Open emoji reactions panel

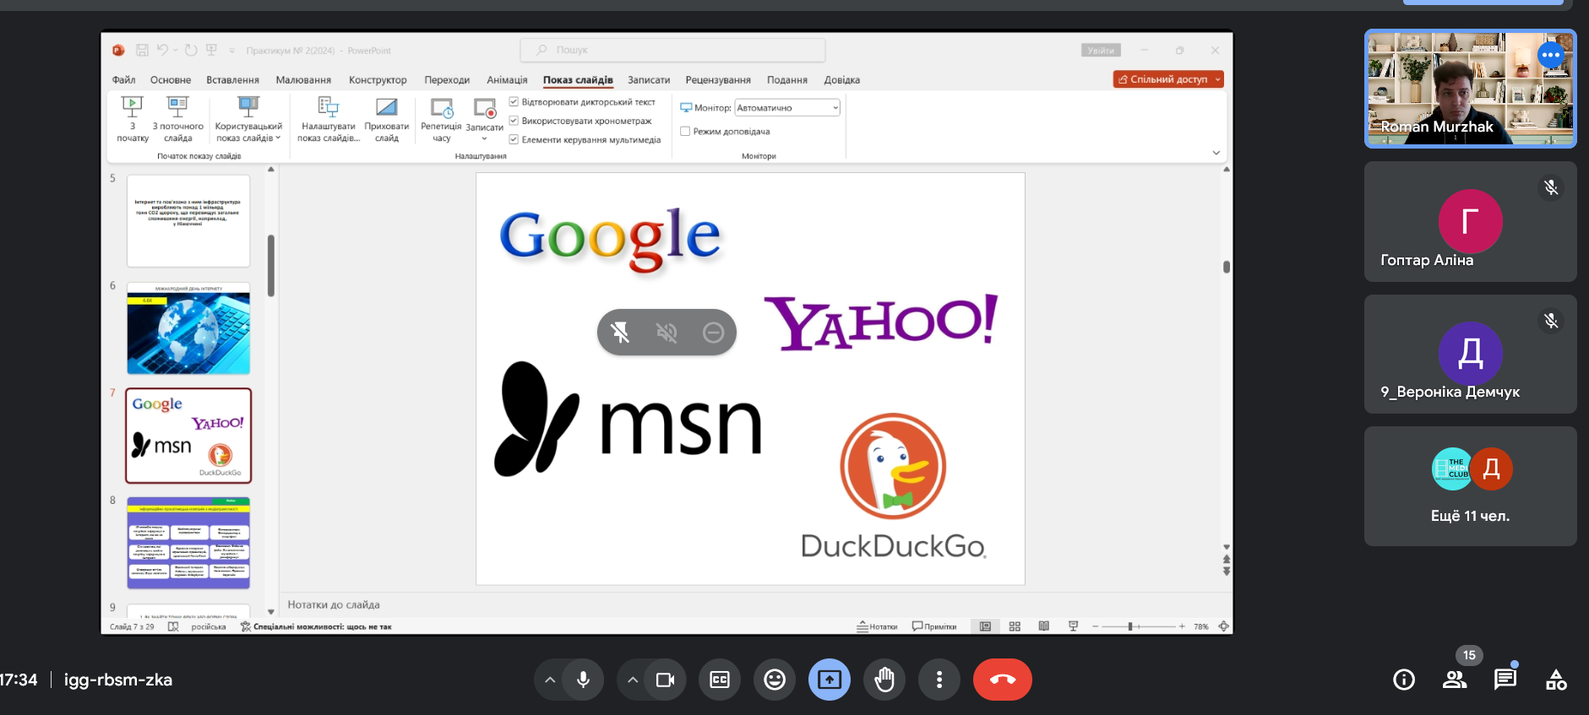[774, 680]
